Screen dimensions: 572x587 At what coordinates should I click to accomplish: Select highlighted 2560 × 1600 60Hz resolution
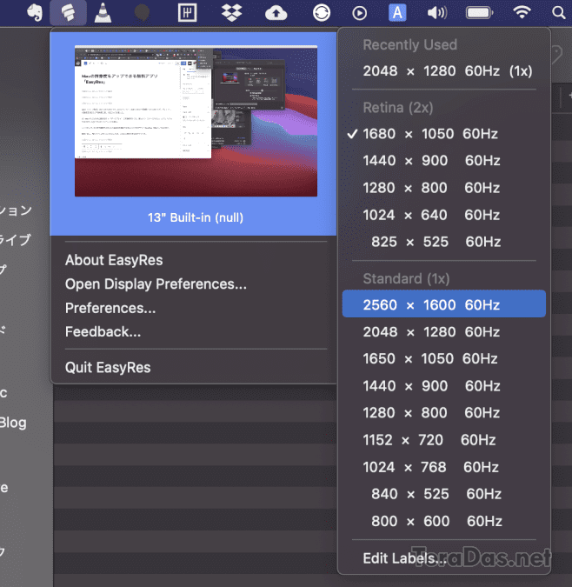(444, 304)
